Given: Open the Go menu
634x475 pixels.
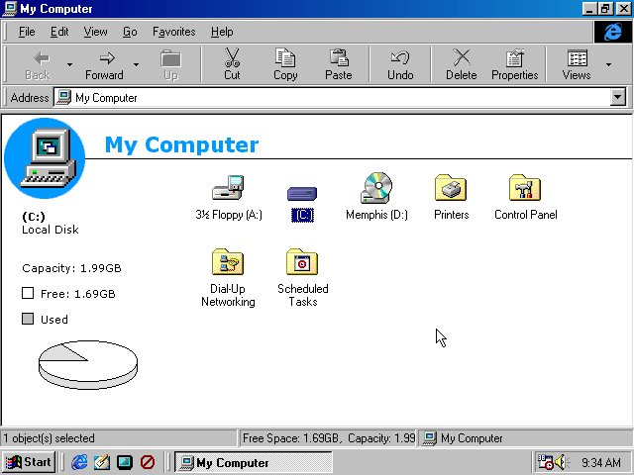Looking at the screenshot, I should click(130, 32).
